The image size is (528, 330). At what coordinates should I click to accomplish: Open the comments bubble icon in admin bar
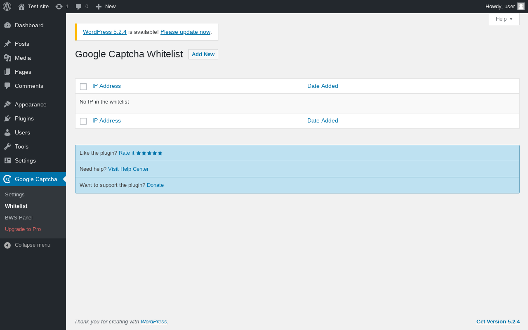click(79, 7)
